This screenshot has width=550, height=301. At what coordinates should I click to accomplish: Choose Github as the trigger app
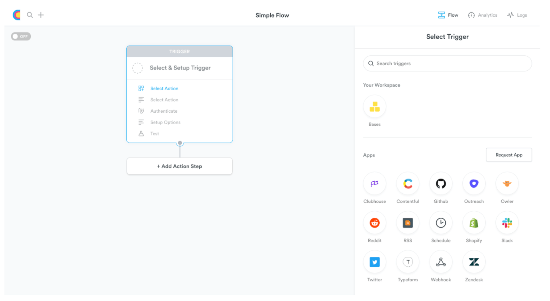click(x=441, y=183)
